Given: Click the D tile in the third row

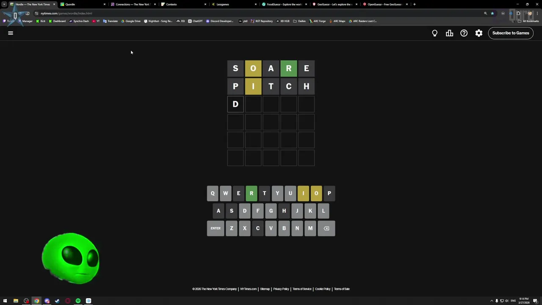Looking at the screenshot, I should tap(235, 104).
